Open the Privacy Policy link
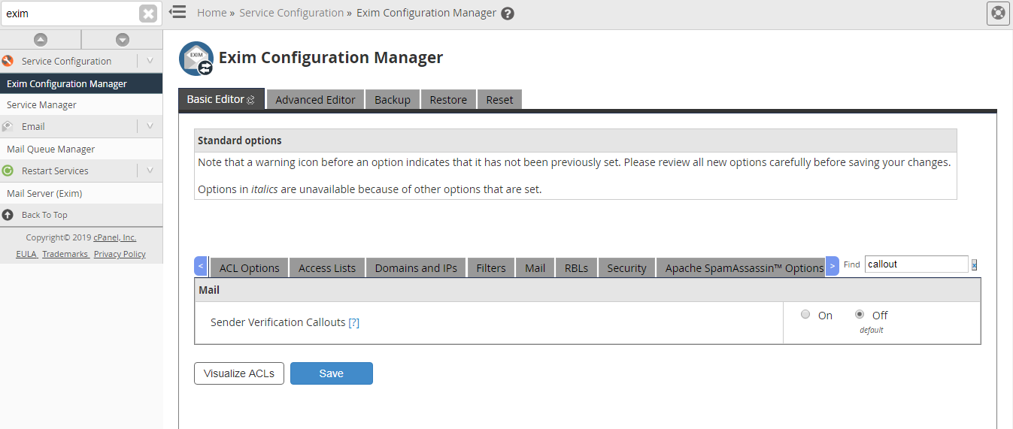The height and width of the screenshot is (429, 1013). pyautogui.click(x=120, y=254)
